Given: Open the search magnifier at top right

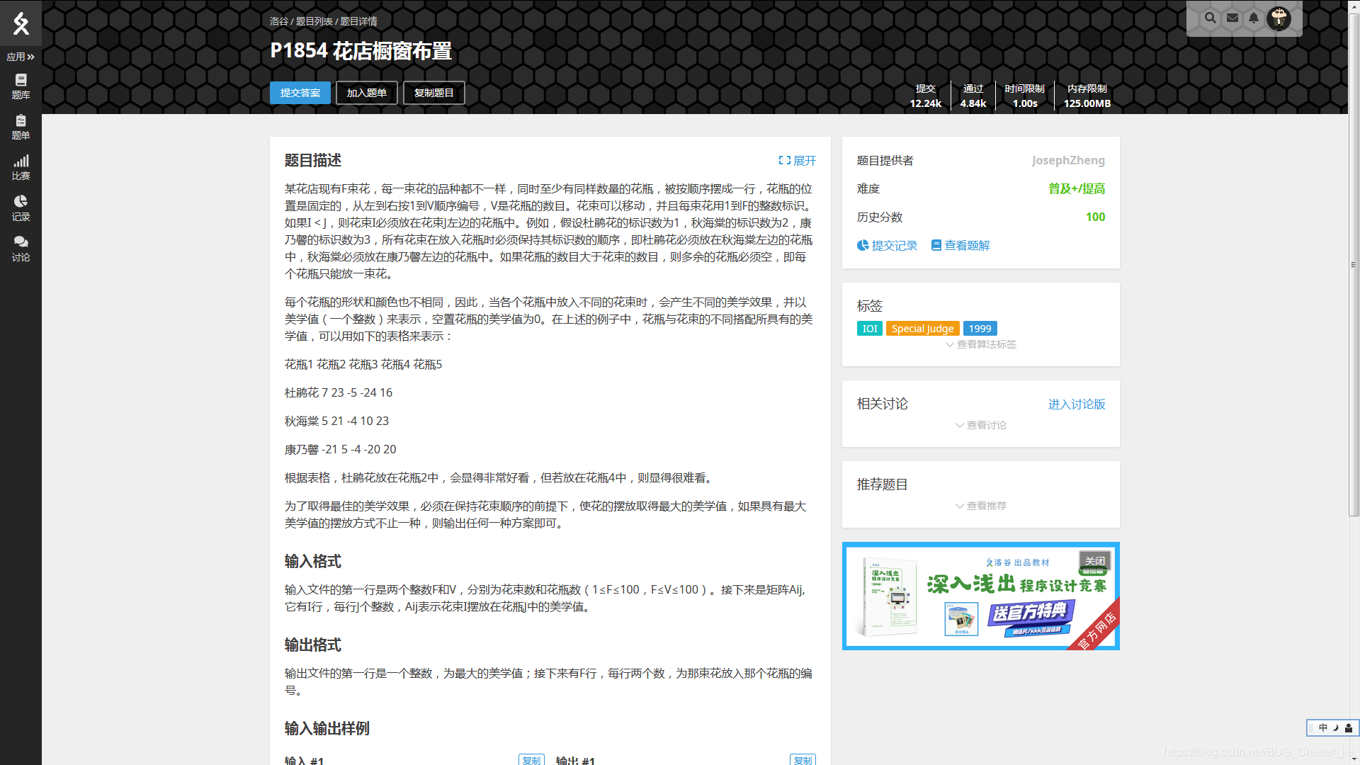Looking at the screenshot, I should (x=1211, y=18).
